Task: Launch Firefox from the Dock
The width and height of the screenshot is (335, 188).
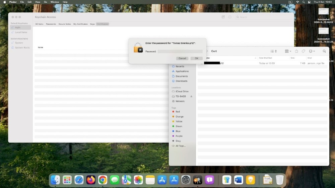Action: [91, 180]
